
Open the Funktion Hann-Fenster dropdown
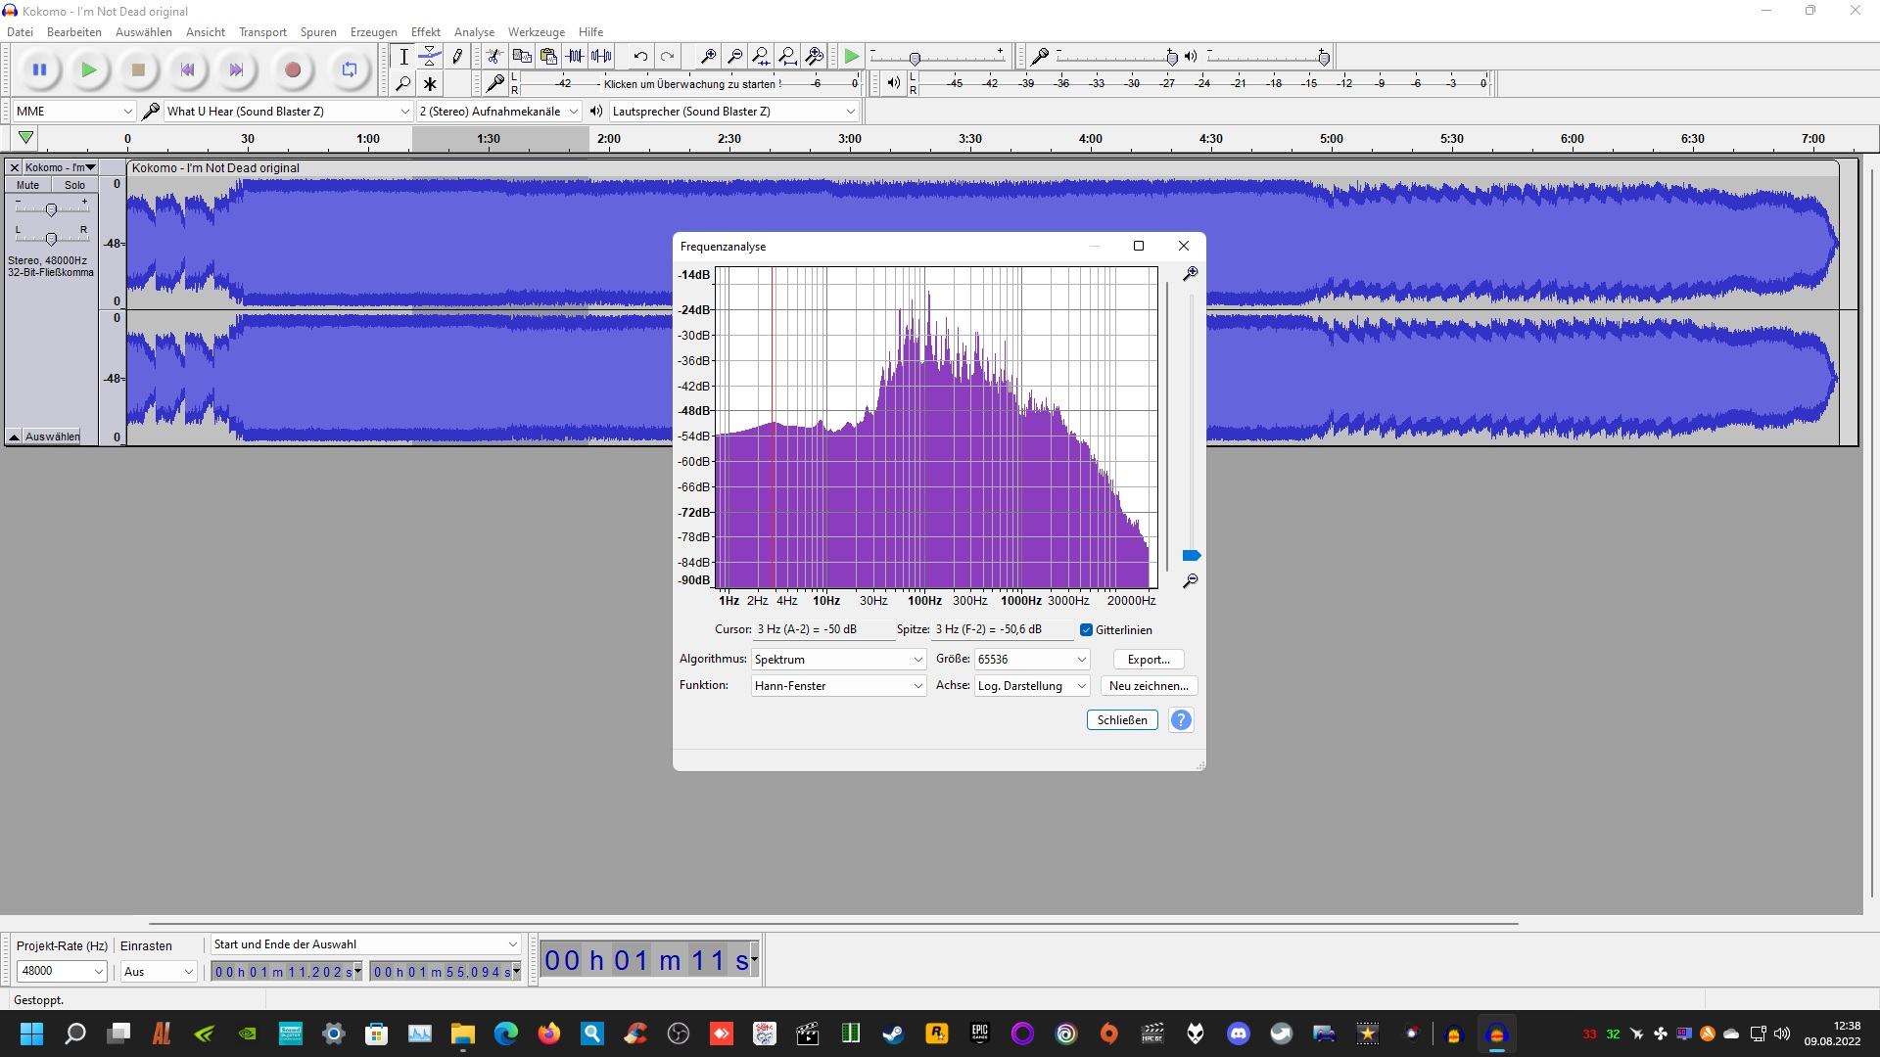click(x=838, y=686)
